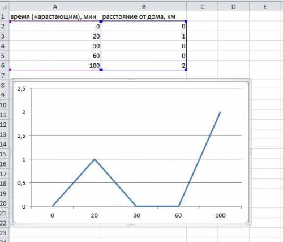Select cell B3 containing 1
Screen dimensions: 283x242
(x=144, y=36)
